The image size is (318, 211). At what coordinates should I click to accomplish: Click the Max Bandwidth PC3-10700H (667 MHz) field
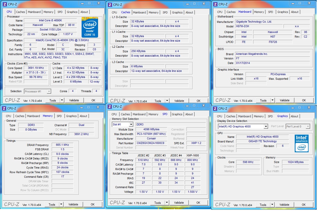click(152, 134)
